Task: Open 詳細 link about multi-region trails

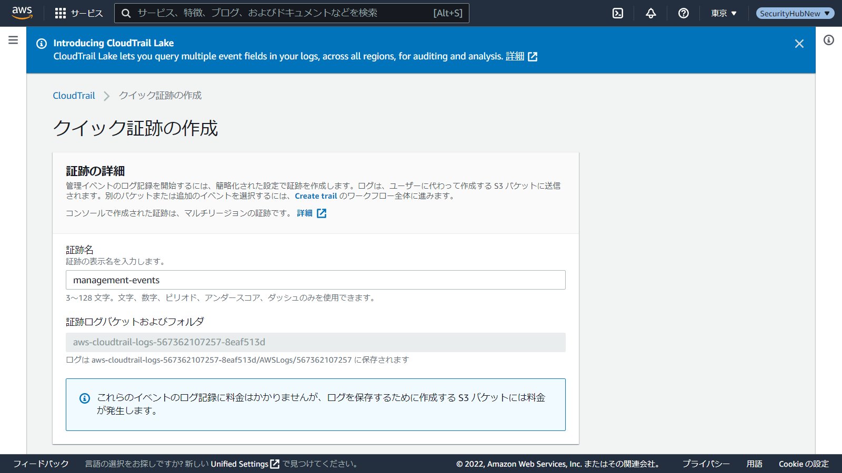Action: 305,213
